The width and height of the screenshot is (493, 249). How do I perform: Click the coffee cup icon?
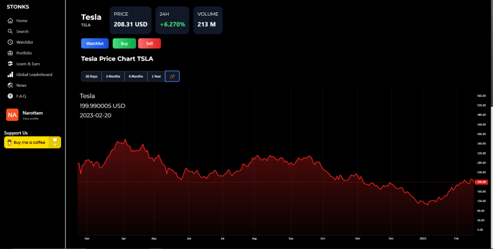[10, 143]
